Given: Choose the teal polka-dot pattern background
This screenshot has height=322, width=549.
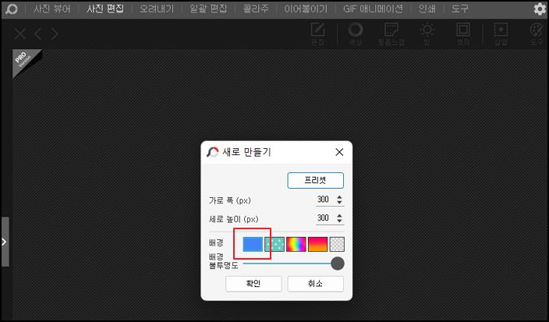Looking at the screenshot, I should pyautogui.click(x=274, y=244).
